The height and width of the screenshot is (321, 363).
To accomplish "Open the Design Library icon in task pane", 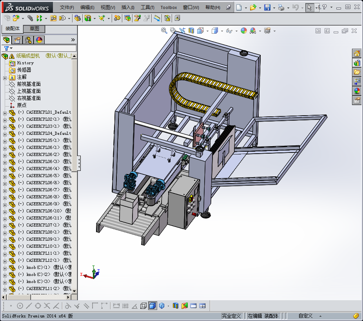I will point(357,63).
